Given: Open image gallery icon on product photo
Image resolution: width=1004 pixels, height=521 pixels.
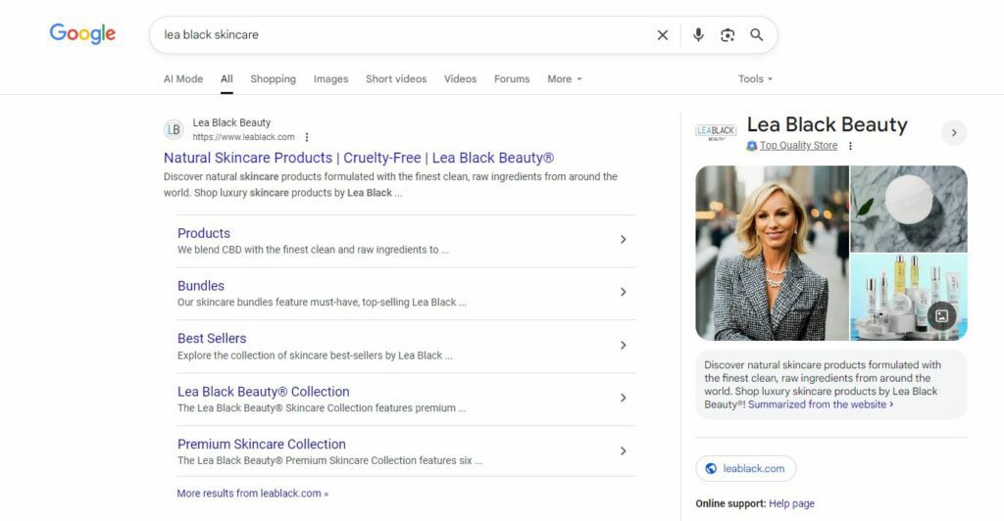Looking at the screenshot, I should point(942,315).
